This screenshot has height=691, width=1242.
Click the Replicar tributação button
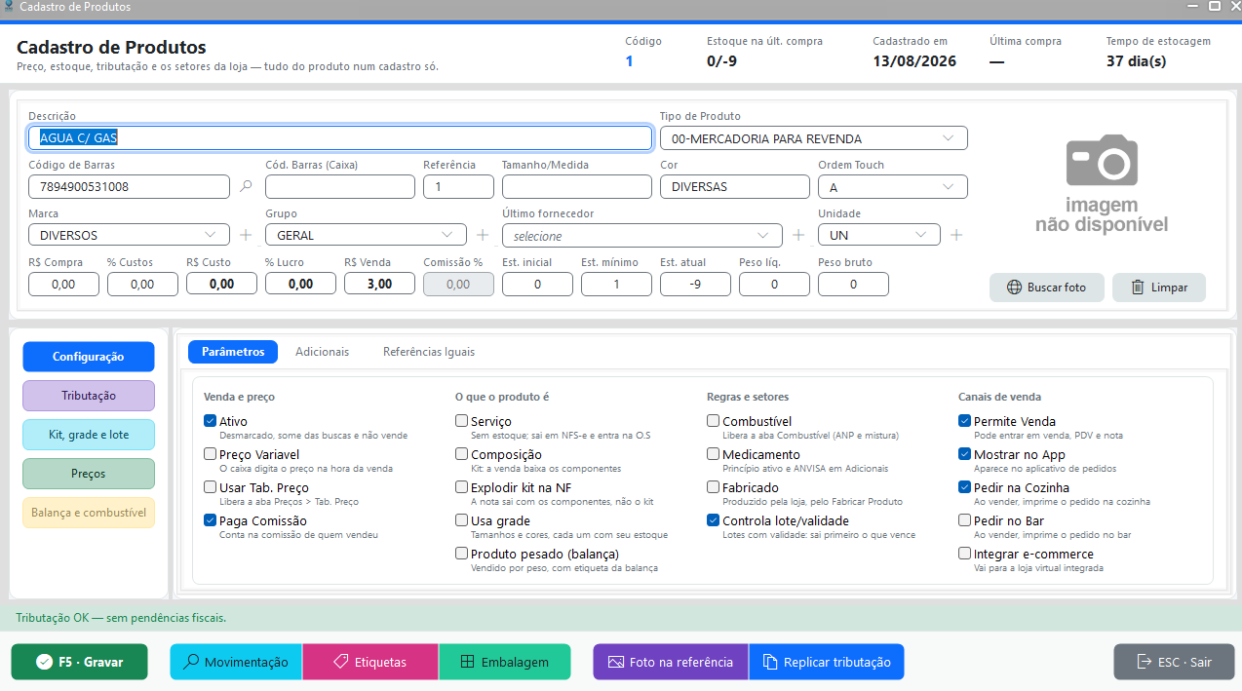[x=827, y=662]
